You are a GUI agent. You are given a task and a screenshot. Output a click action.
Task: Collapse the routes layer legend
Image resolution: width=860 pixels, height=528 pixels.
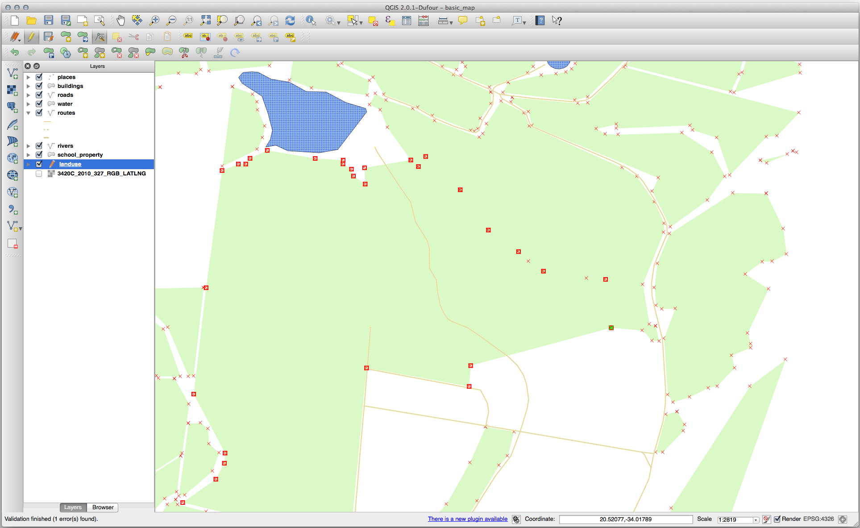pyautogui.click(x=29, y=113)
